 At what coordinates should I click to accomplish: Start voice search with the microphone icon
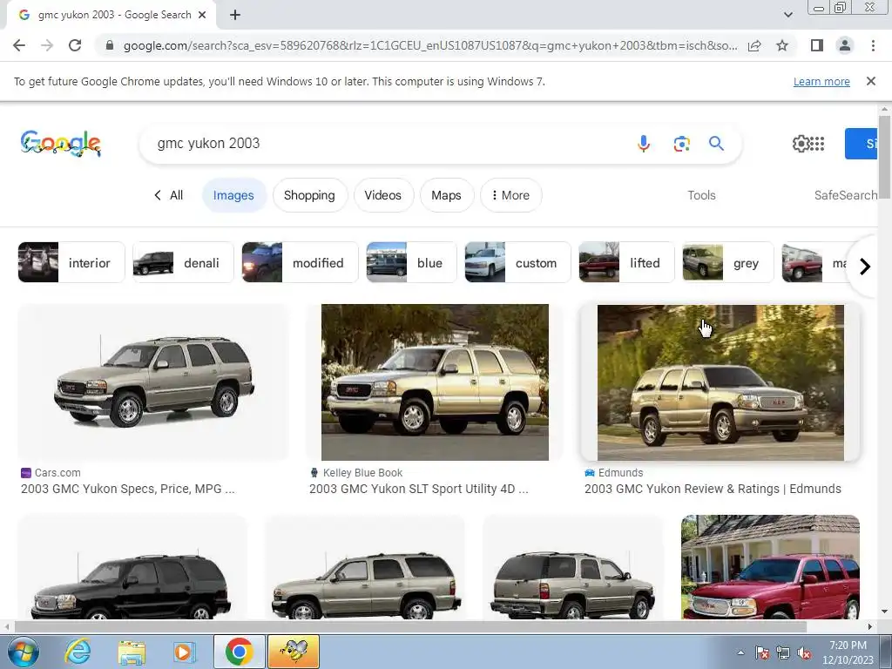(644, 144)
